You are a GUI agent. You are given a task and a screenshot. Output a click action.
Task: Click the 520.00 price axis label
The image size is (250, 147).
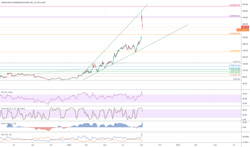[x=245, y=5]
